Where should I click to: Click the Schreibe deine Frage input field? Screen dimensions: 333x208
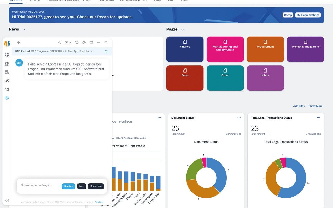39,185
